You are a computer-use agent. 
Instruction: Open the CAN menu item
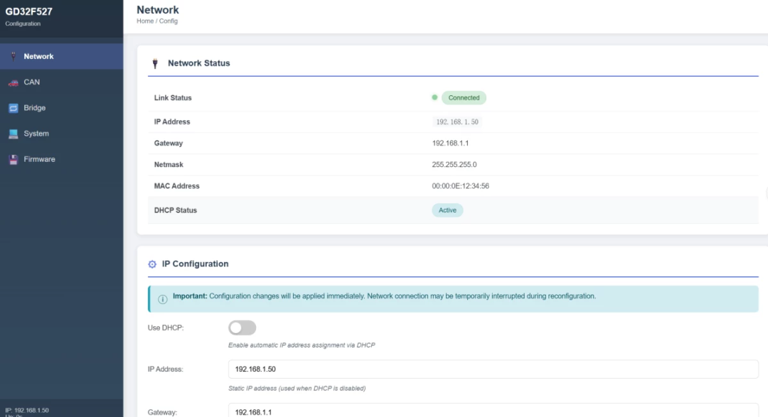click(32, 82)
